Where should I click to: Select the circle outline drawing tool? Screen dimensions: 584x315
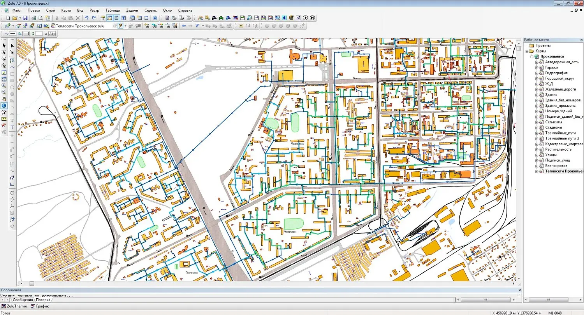[12, 87]
